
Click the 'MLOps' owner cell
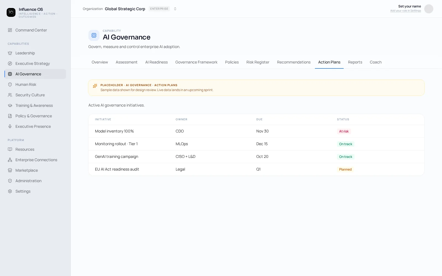tap(182, 144)
